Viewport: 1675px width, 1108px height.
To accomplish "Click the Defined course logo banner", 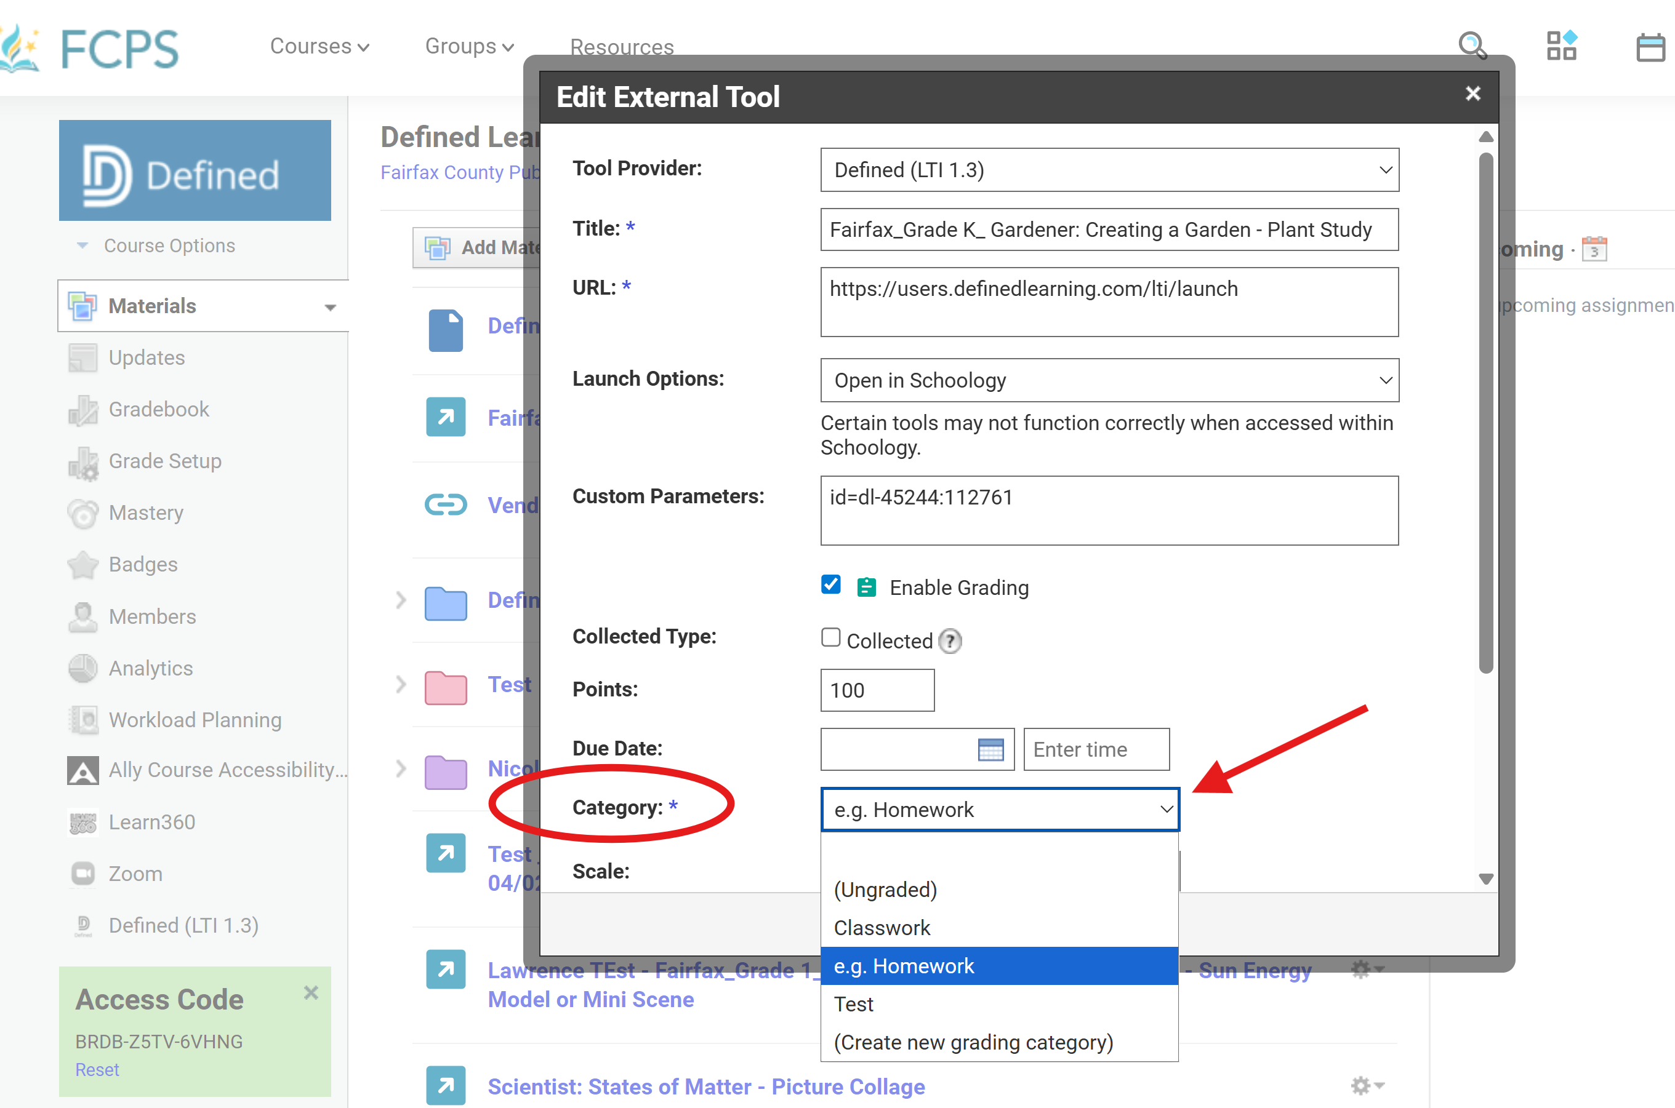I will 195,170.
